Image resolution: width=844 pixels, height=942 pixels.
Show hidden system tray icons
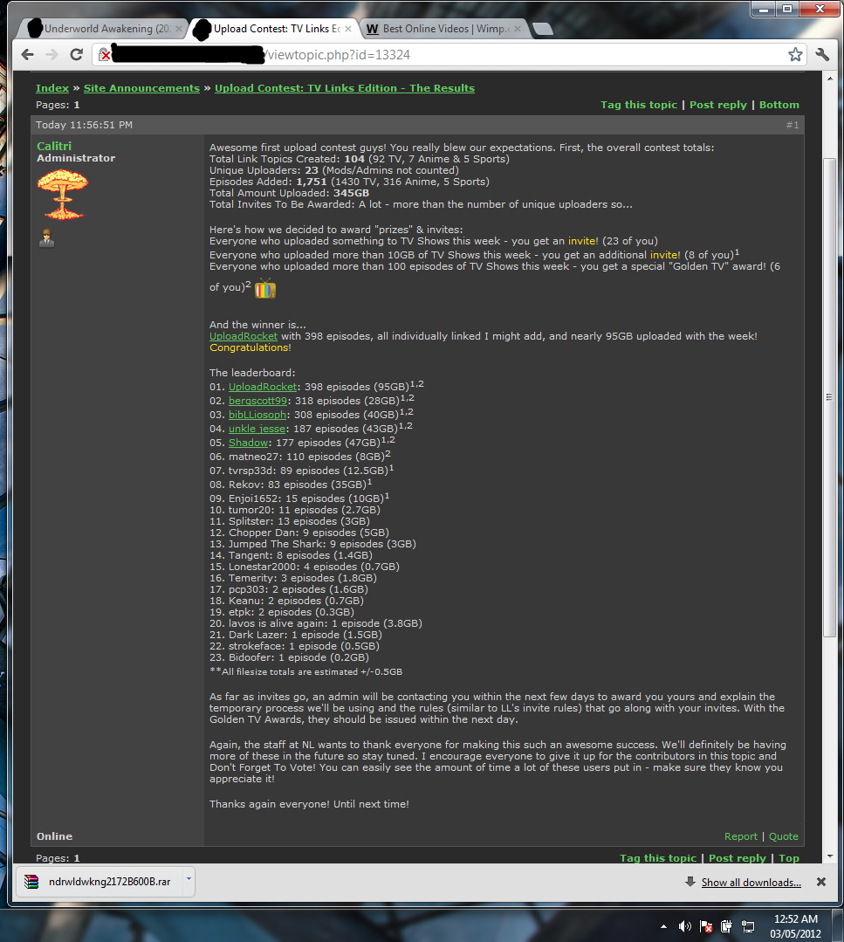664,926
